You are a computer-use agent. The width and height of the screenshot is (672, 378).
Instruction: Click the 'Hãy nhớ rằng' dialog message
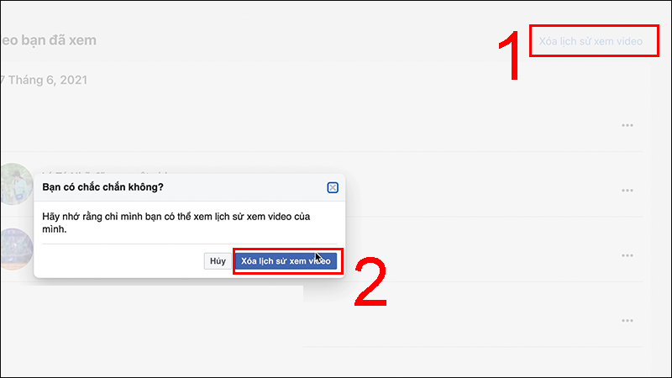pyautogui.click(x=176, y=223)
